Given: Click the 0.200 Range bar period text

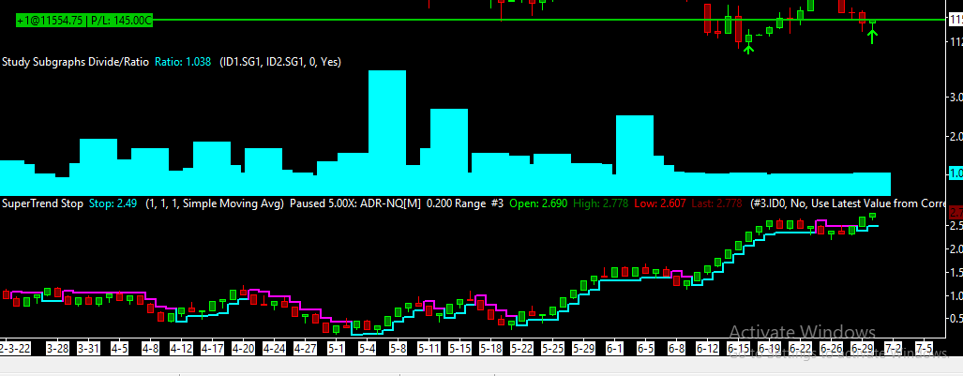Looking at the screenshot, I should pos(456,203).
